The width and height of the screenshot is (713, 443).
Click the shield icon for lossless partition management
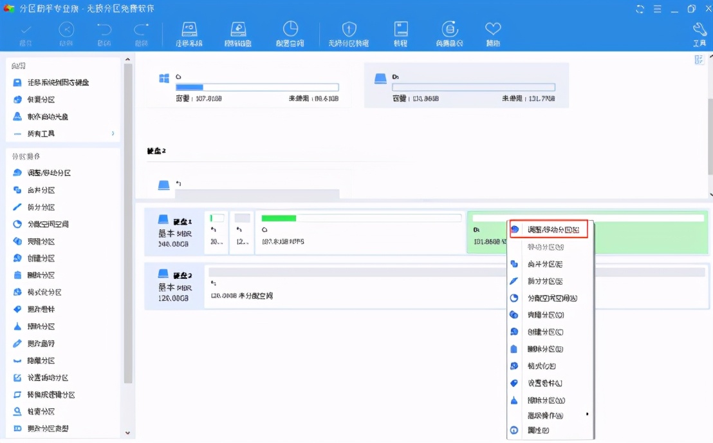click(348, 30)
